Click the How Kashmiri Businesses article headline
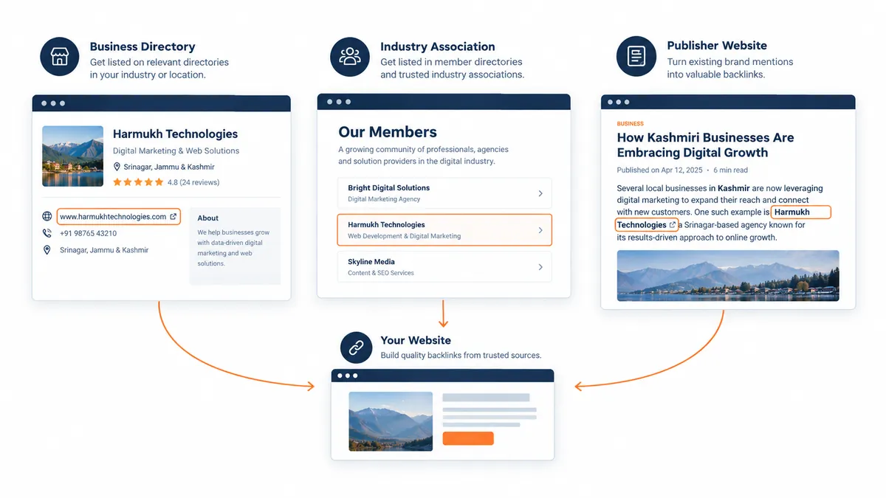This screenshot has height=498, width=886. pos(705,145)
